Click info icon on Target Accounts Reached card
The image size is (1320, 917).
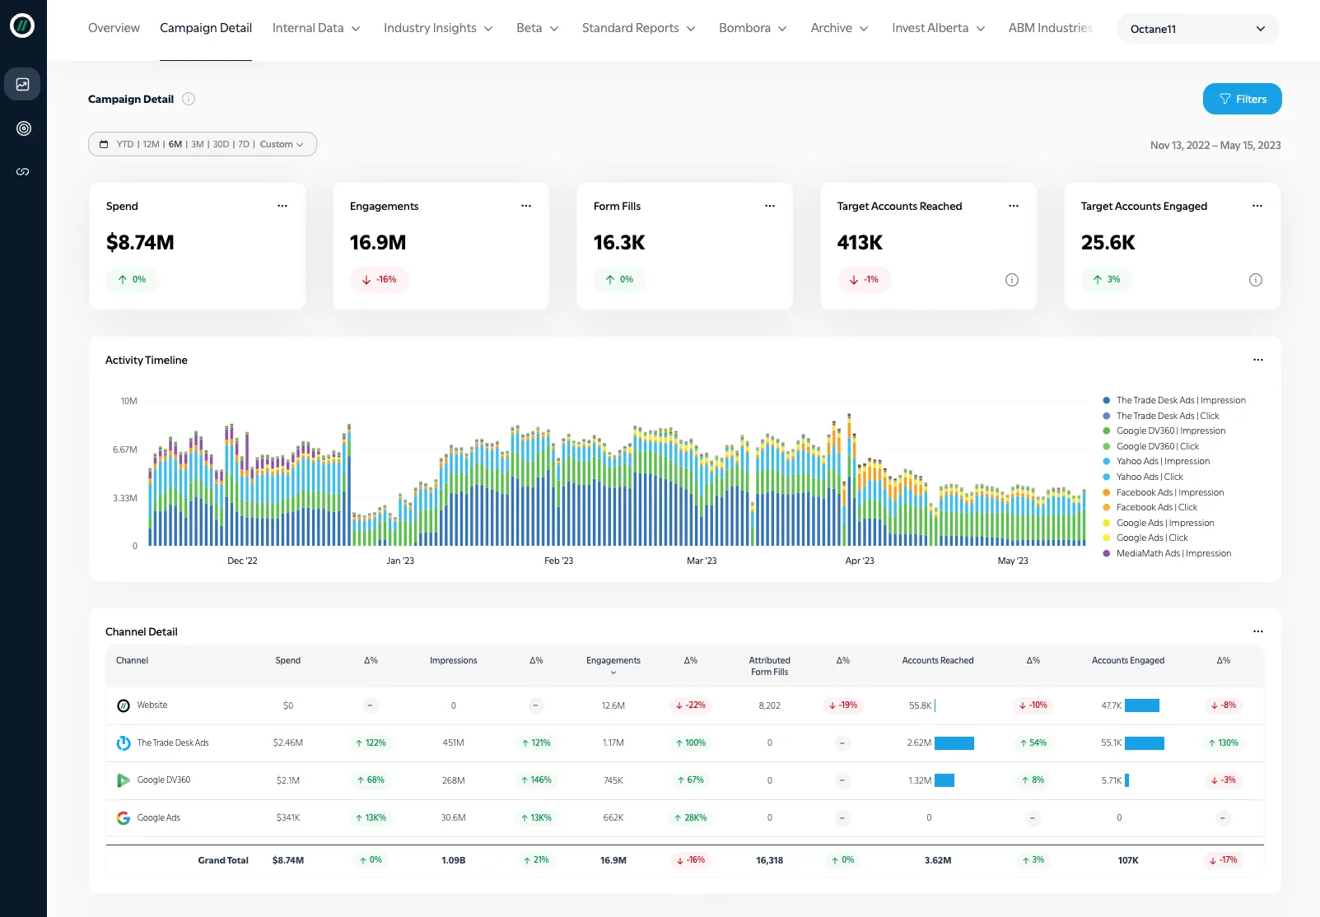1012,280
